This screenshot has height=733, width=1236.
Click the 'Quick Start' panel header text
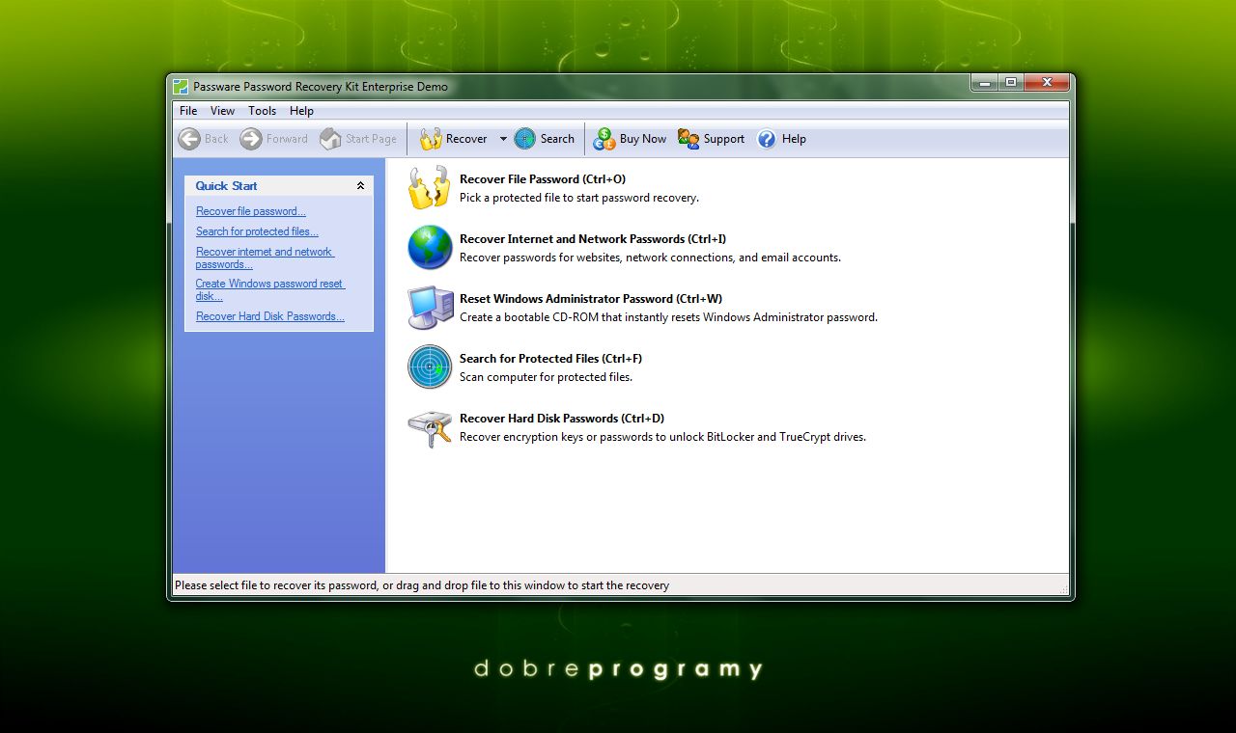tap(226, 186)
